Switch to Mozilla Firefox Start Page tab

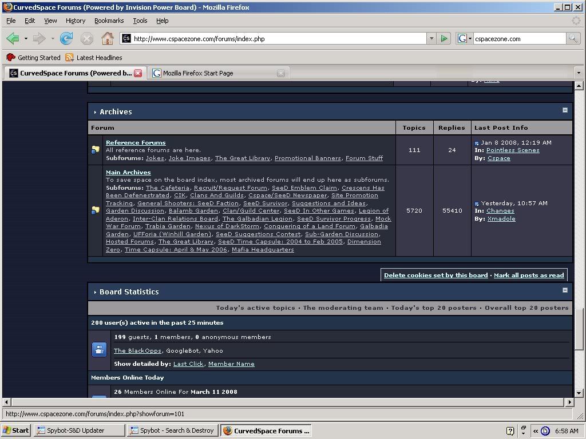coord(198,73)
